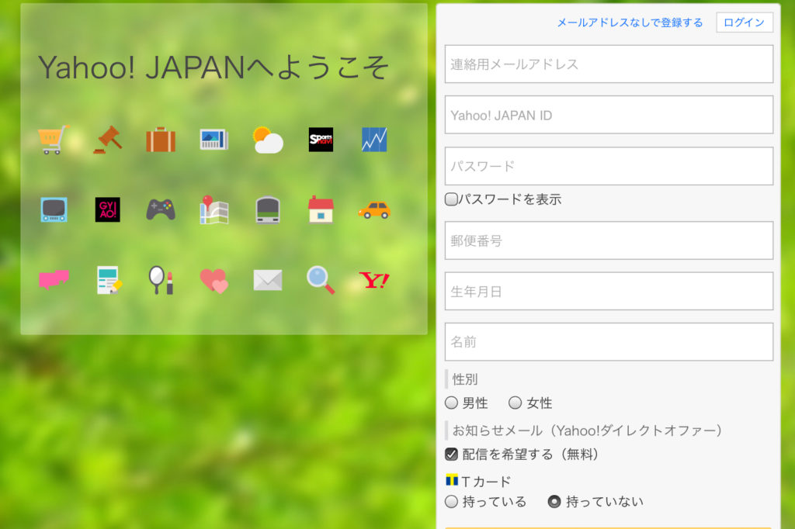
Task: Open メールアドレスなしで登録する link
Action: (630, 22)
